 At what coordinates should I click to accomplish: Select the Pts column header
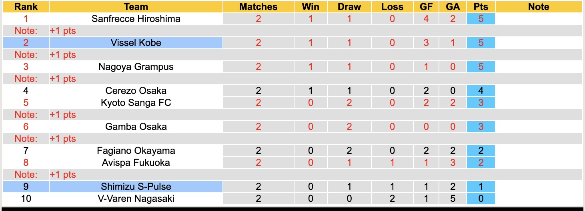[481, 7]
